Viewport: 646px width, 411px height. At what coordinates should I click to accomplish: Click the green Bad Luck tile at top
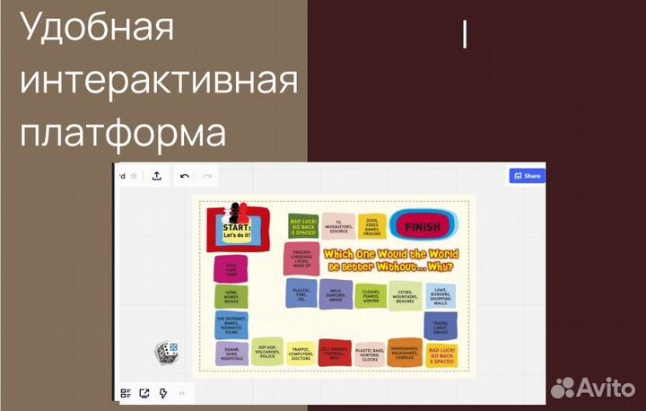click(x=303, y=226)
